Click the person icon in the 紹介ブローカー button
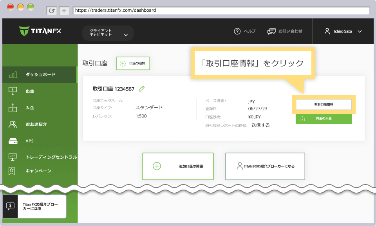 240,166
